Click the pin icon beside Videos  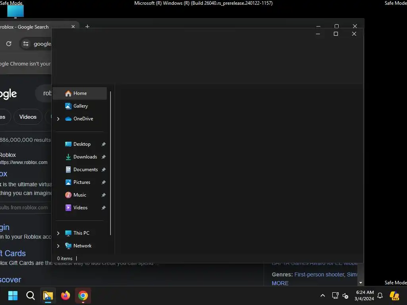(x=104, y=208)
